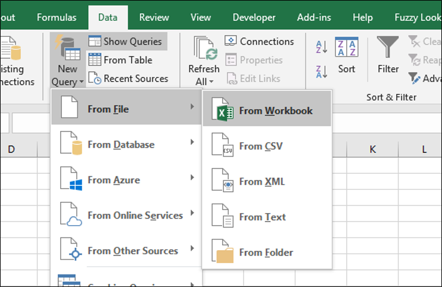442x287 pixels.
Task: Click the From Other Sources arrow
Action: pyautogui.click(x=192, y=248)
